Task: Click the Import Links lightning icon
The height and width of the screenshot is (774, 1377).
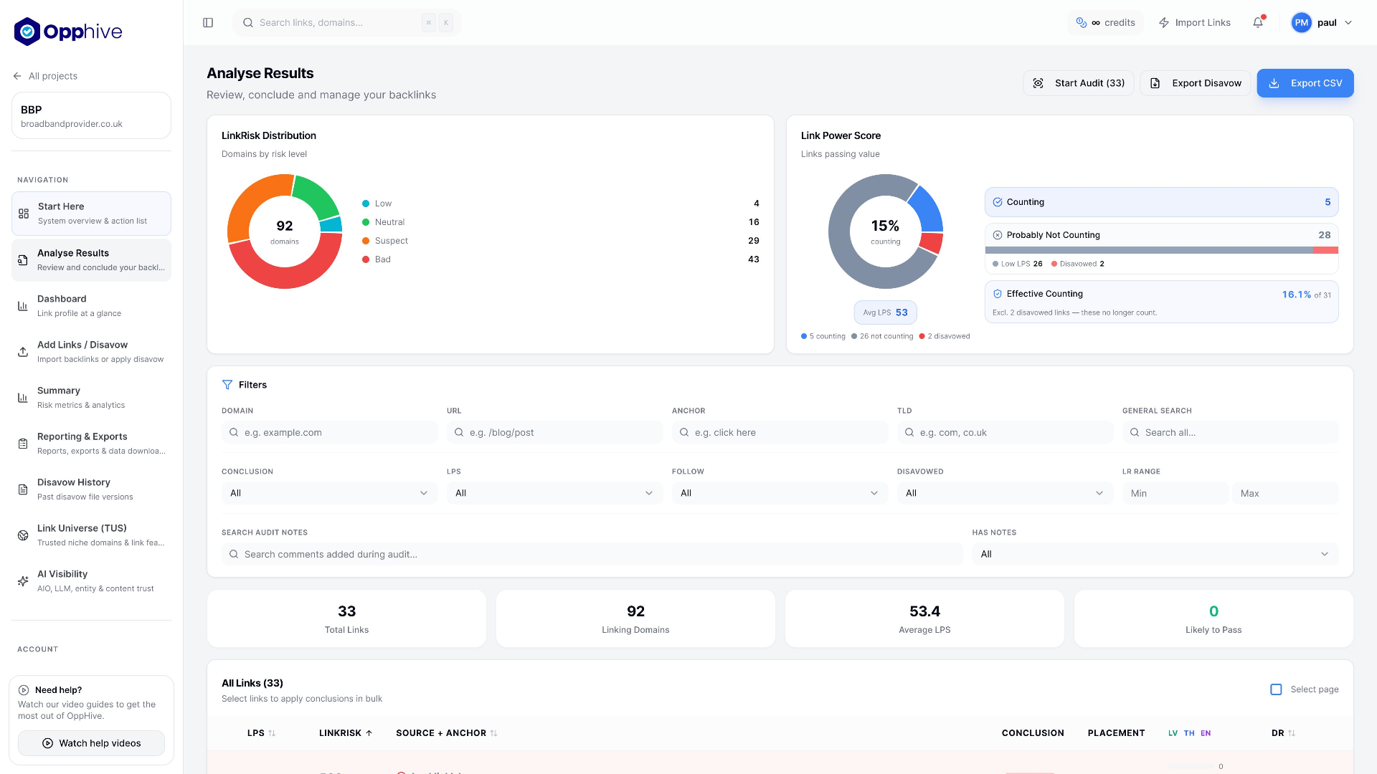Action: [1164, 23]
